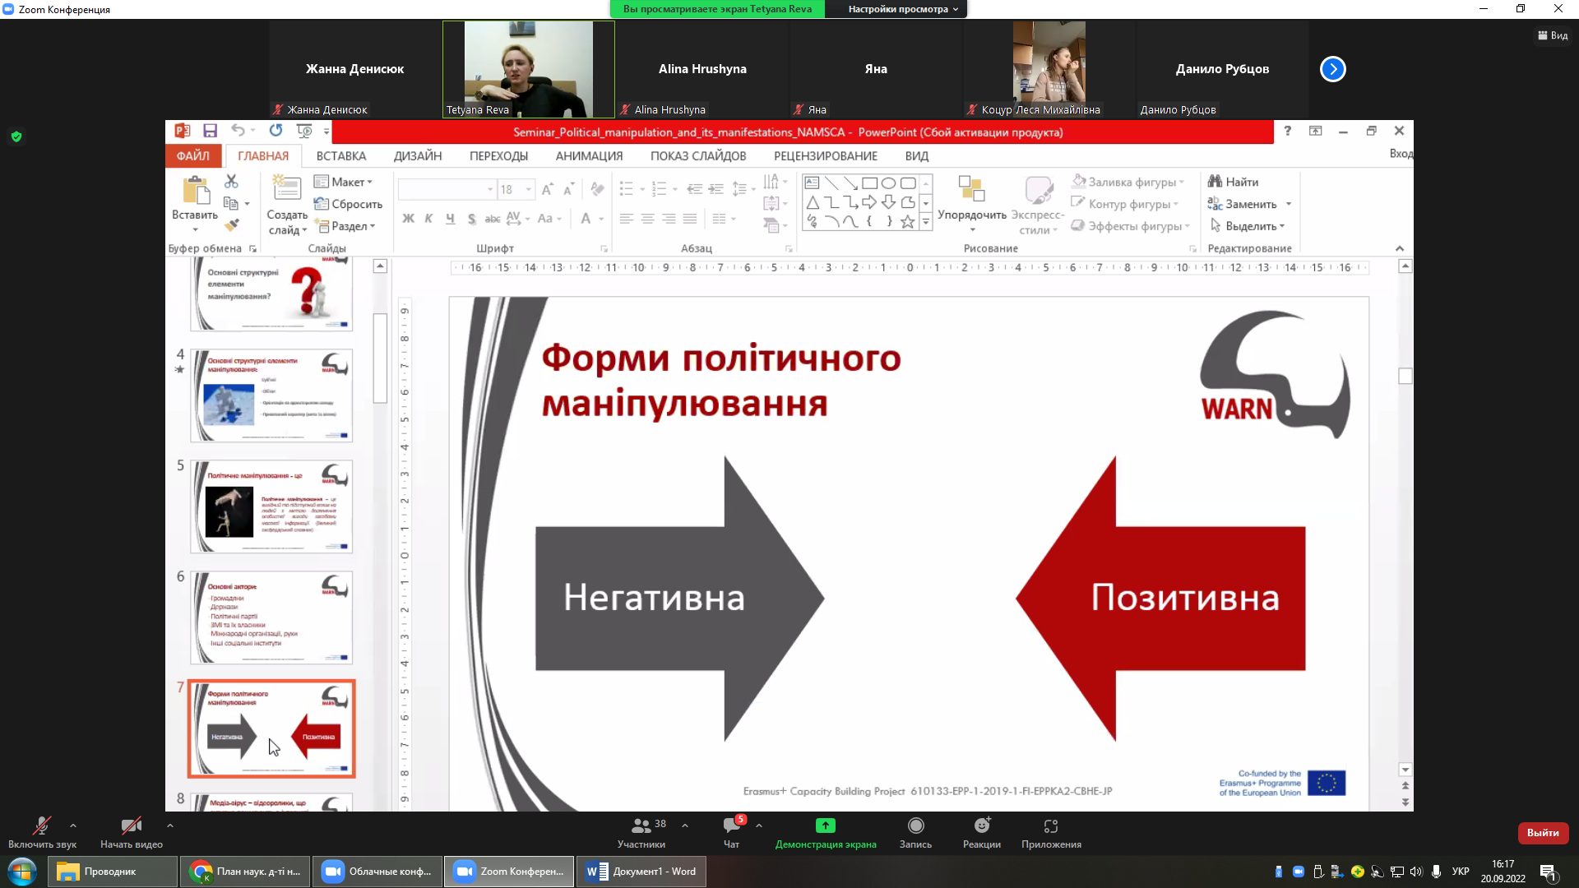Click the Save icon in quick access toolbar
The image size is (1579, 888).
(x=210, y=131)
